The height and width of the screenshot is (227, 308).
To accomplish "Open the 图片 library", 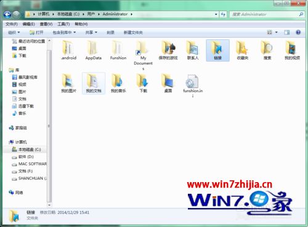I will (x=19, y=92).
